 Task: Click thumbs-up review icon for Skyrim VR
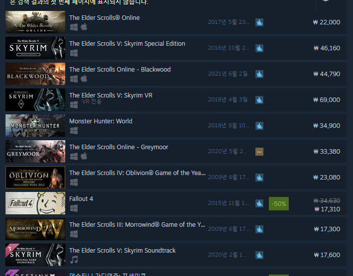click(x=259, y=100)
